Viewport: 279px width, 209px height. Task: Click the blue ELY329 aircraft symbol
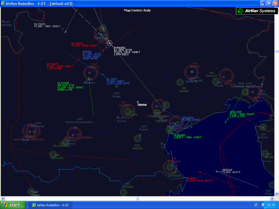click(103, 74)
